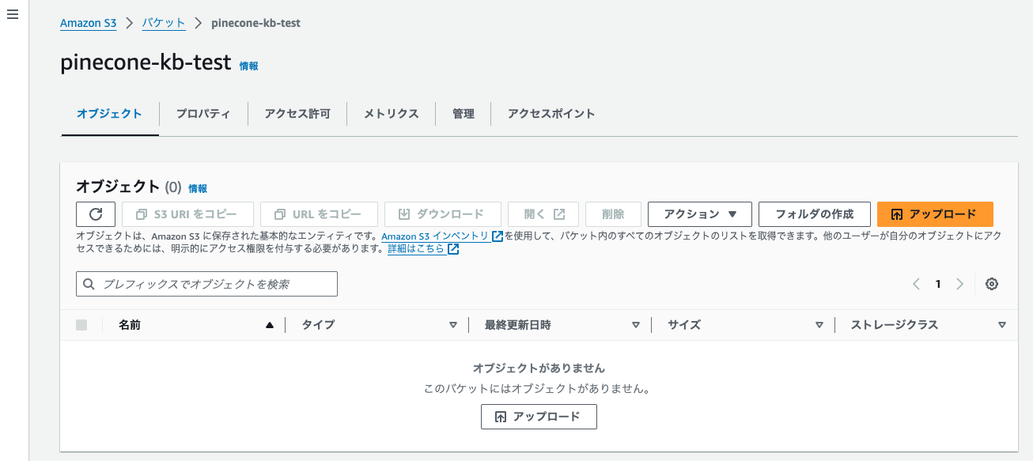Click the URL をコピー button
The image size is (1033, 461).
click(319, 214)
